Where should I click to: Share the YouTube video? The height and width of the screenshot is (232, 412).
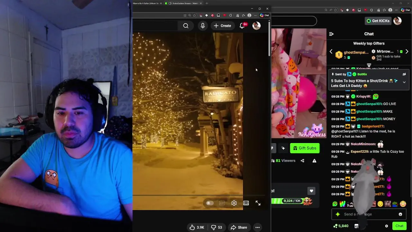point(239,227)
